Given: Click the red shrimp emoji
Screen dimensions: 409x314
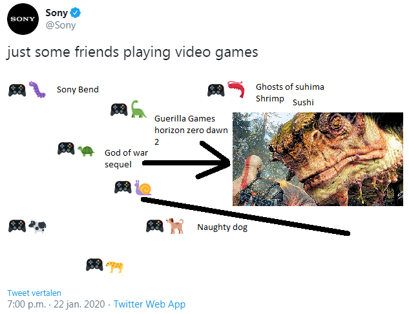Looking at the screenshot, I should coord(236,89).
